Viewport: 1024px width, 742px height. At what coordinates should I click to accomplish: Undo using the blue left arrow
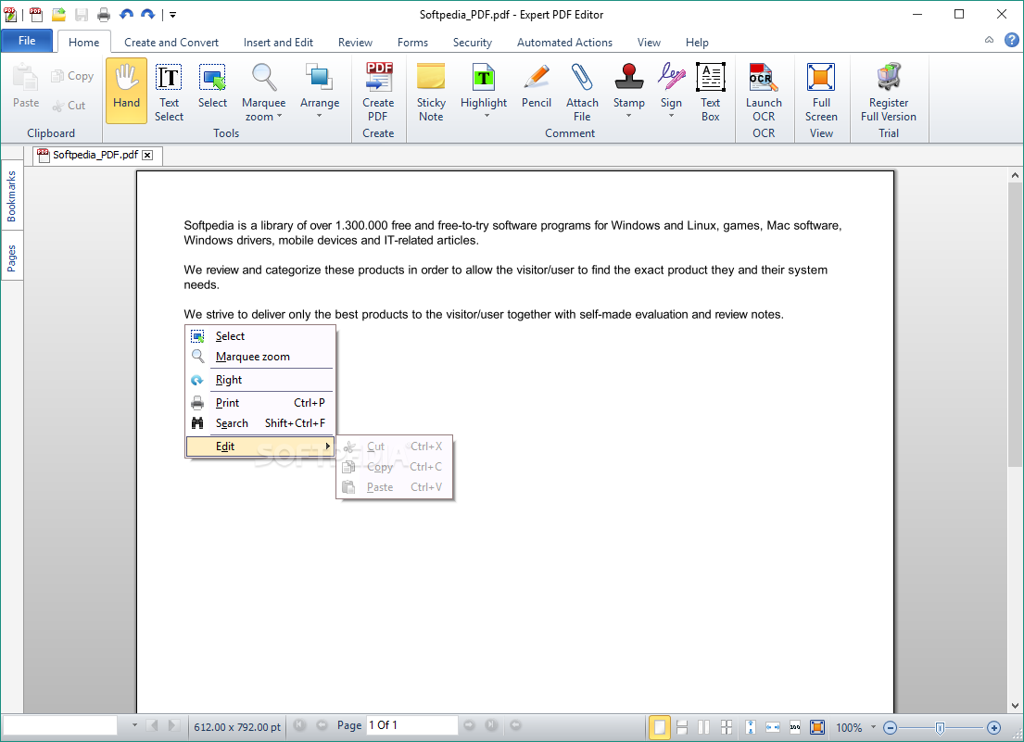(x=127, y=14)
